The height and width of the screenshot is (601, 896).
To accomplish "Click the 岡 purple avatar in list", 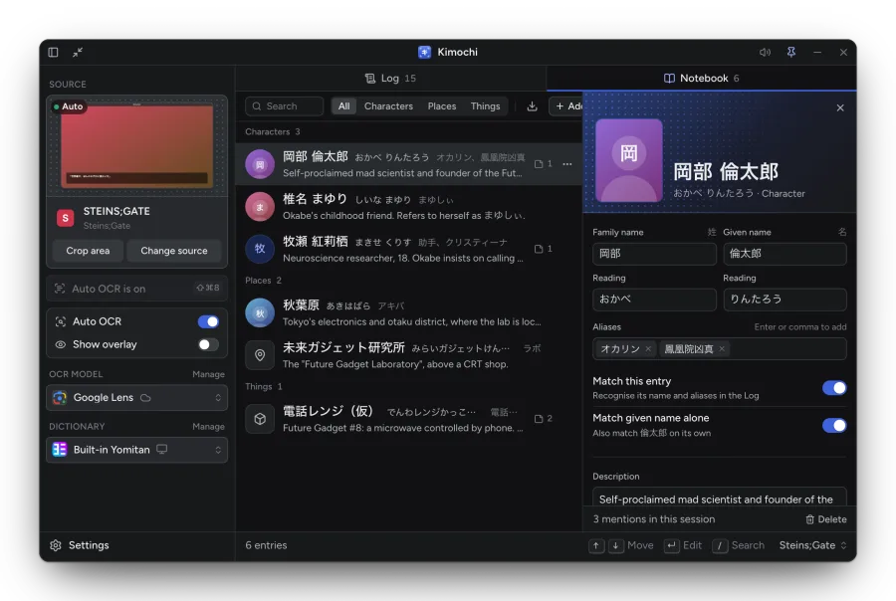I will [260, 164].
